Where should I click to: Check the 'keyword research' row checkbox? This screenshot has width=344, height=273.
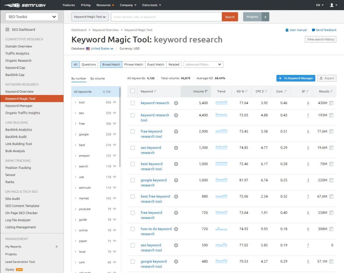pyautogui.click(x=133, y=103)
